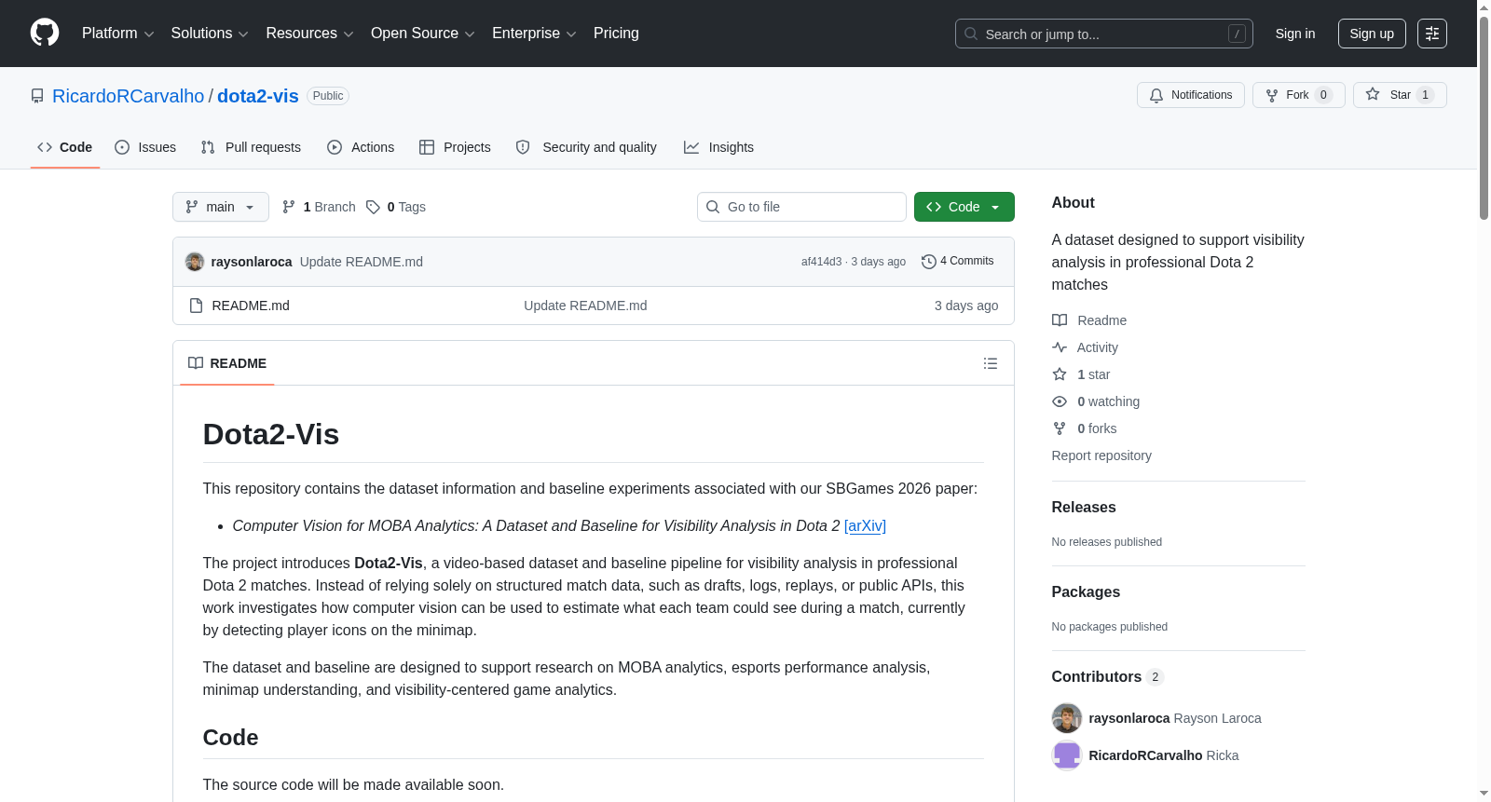Image resolution: width=1491 pixels, height=802 pixels.
Task: Click the repository icon beside RicardoRCarvalho
Action: click(37, 96)
